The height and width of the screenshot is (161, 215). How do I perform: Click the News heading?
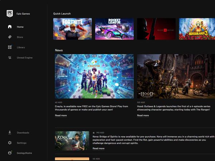pos(59,50)
